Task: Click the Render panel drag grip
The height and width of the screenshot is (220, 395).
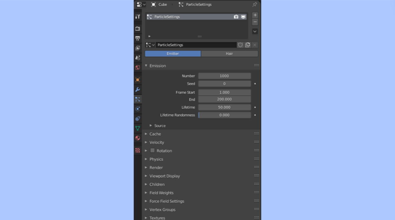Action: pyautogui.click(x=256, y=167)
